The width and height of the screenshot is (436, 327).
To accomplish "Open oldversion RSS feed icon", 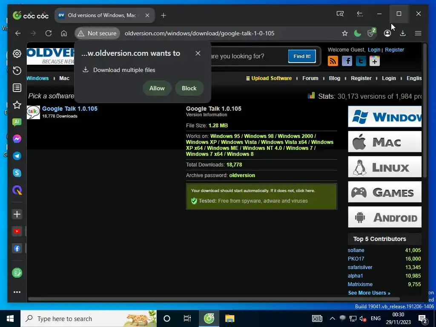I will pyautogui.click(x=333, y=61).
